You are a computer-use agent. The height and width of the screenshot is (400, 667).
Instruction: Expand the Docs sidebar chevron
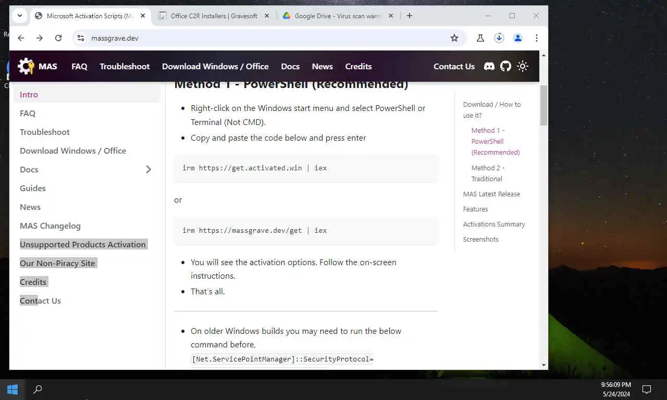pyautogui.click(x=149, y=169)
